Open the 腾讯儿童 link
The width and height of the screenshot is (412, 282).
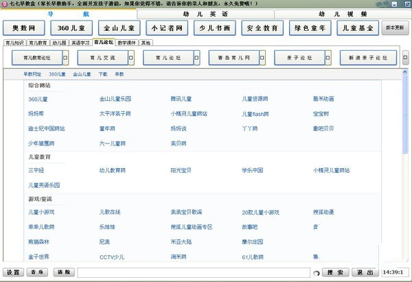[181, 99]
